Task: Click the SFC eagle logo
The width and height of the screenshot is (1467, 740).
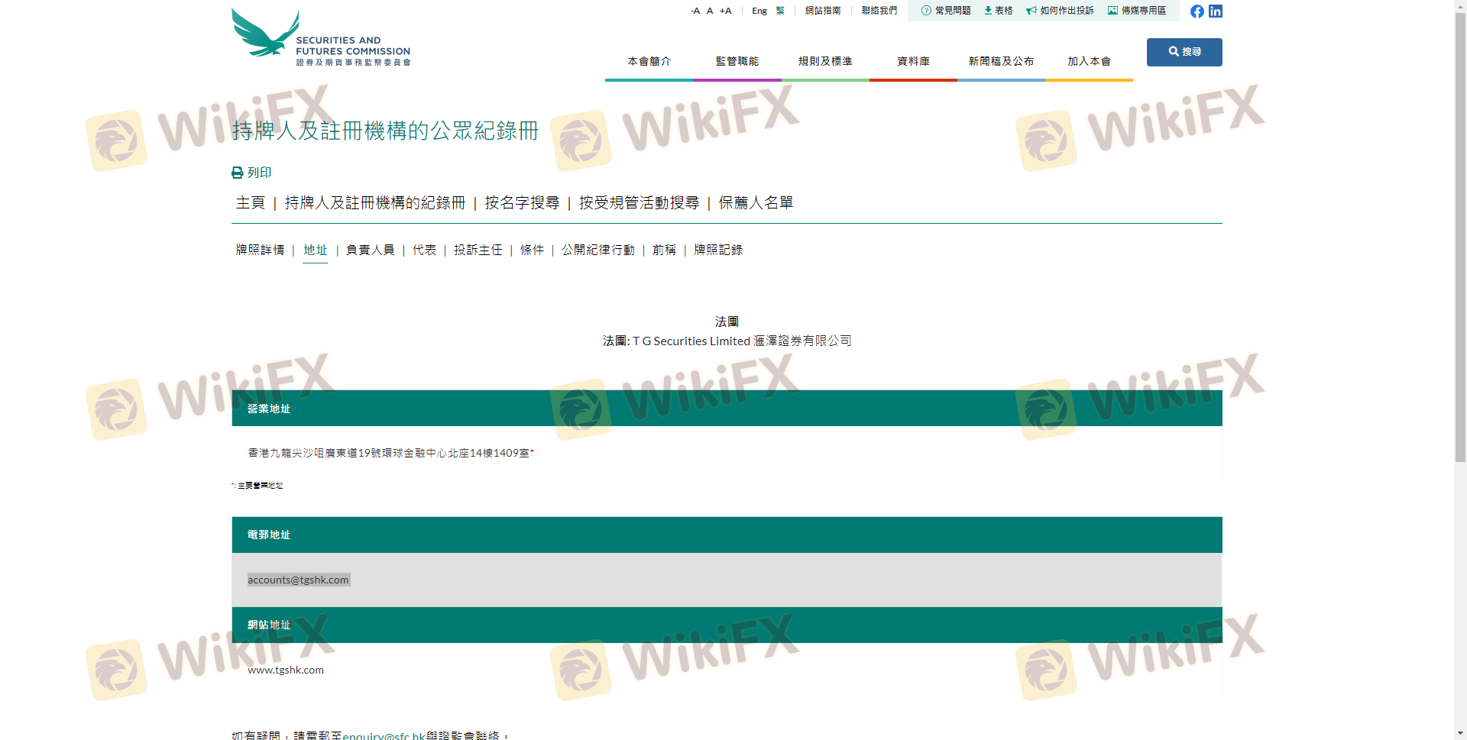Action: pyautogui.click(x=321, y=37)
